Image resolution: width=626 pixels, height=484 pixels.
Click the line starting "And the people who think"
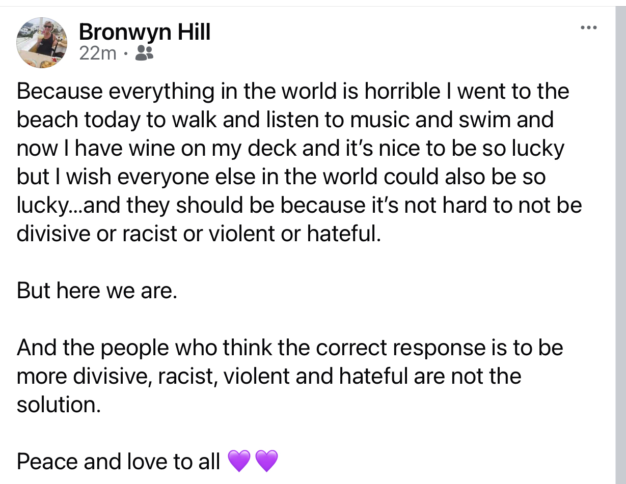(289, 348)
